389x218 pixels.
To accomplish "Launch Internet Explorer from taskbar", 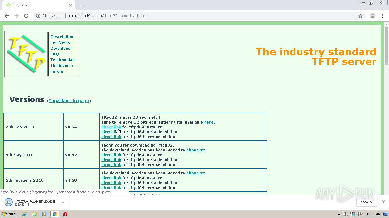I will (24, 214).
